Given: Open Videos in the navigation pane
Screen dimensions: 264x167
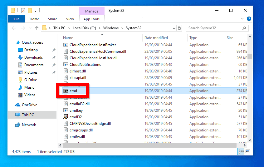Looking at the screenshot, I should [x=30, y=95].
